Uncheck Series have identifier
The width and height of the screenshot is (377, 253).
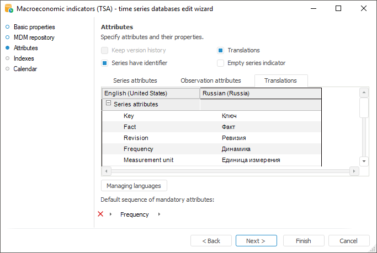(x=105, y=63)
